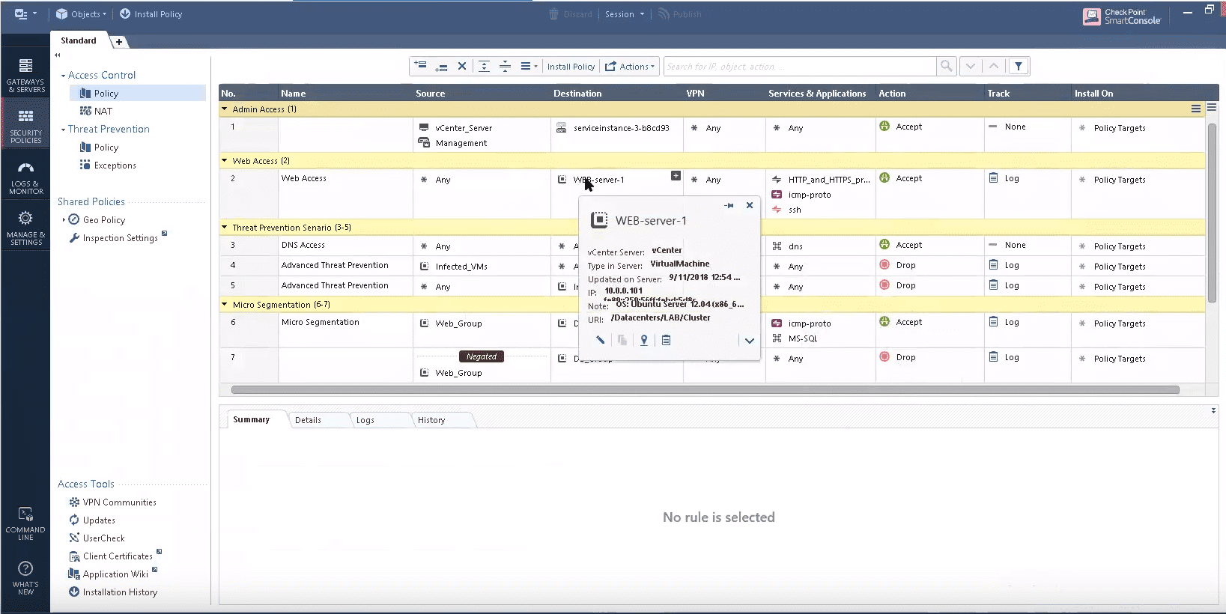Click the add rule above toolbar icon

tap(421, 66)
